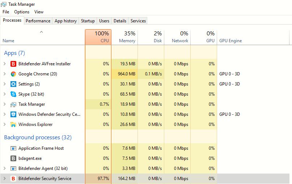Screen dimensions: 292x184
Task: Collapse the process list header chevron
Action: [x=41, y=32]
